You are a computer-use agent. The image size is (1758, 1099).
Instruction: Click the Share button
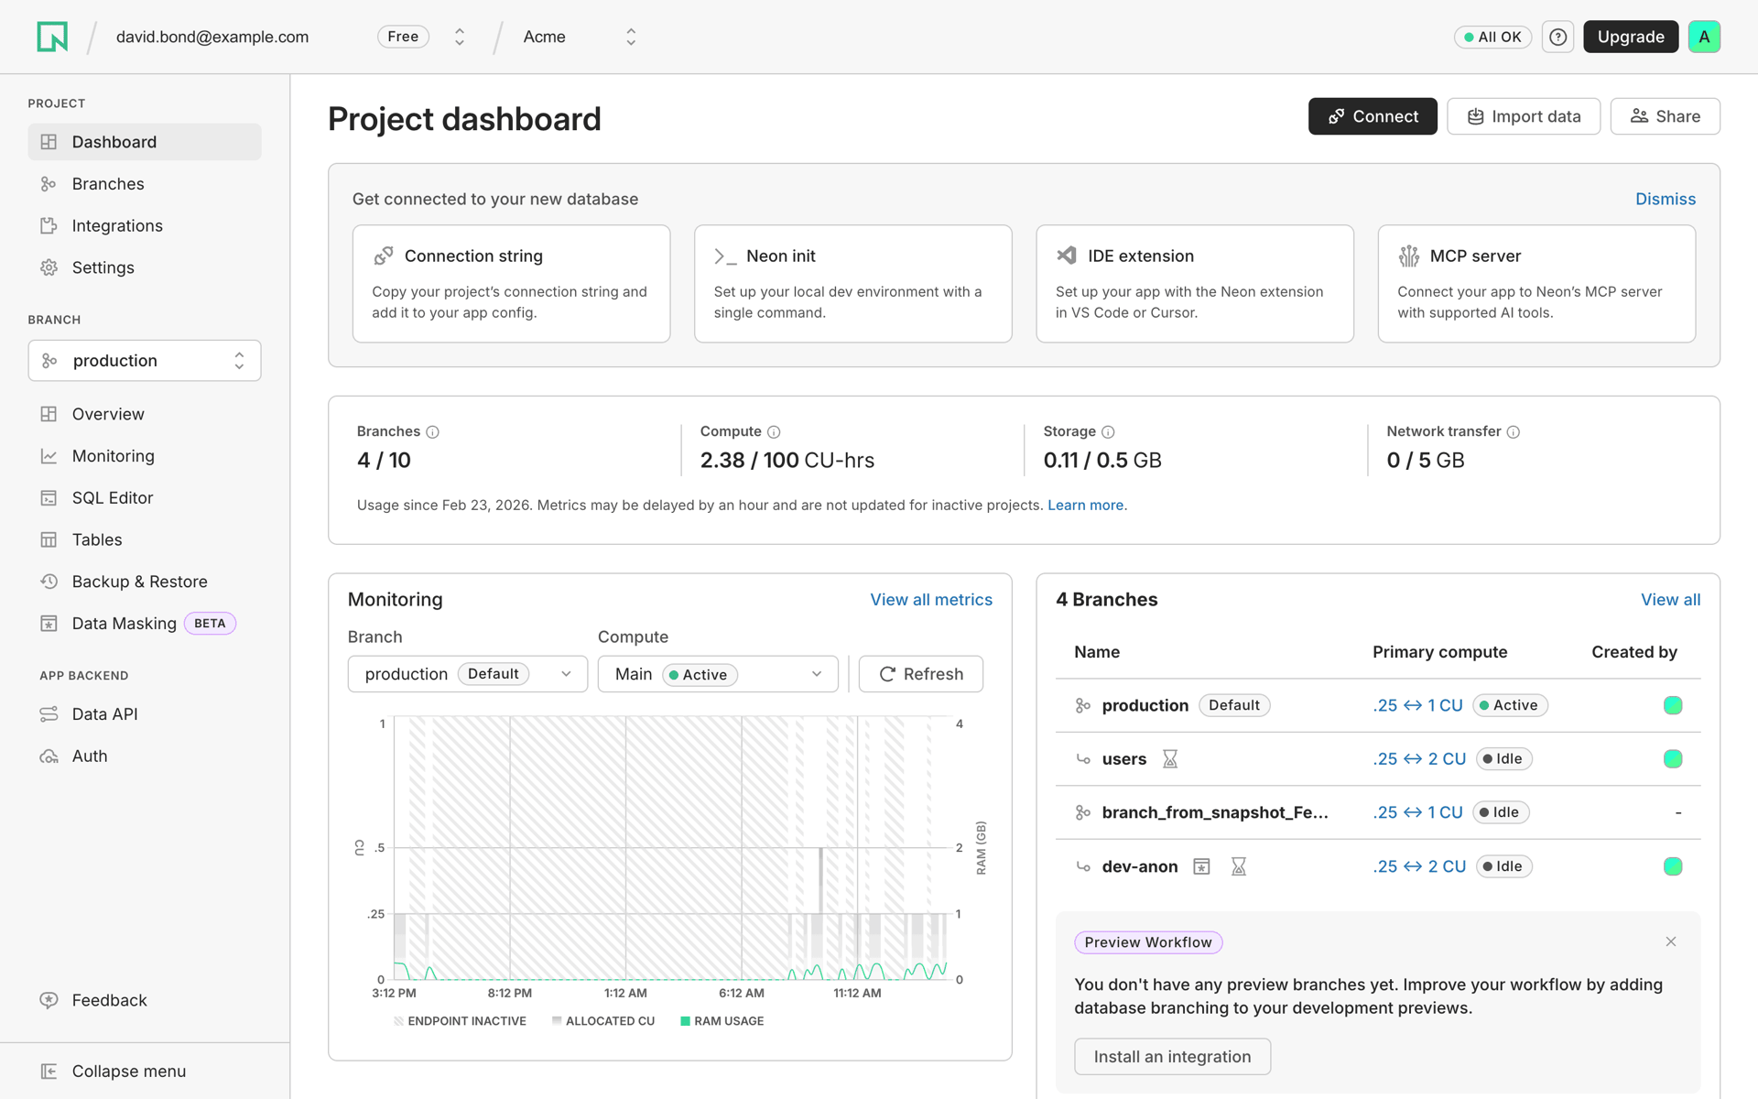(1665, 116)
